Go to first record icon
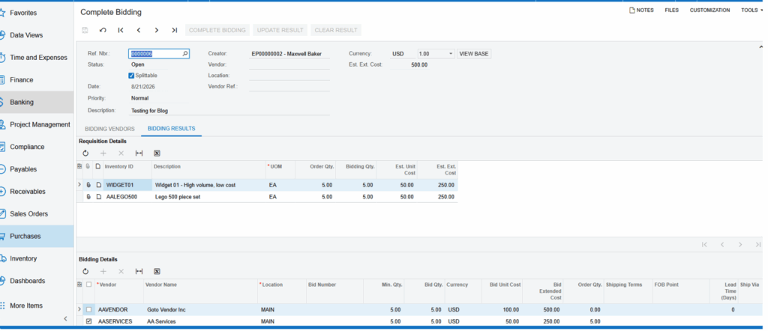This screenshot has height=331, width=768. click(121, 30)
